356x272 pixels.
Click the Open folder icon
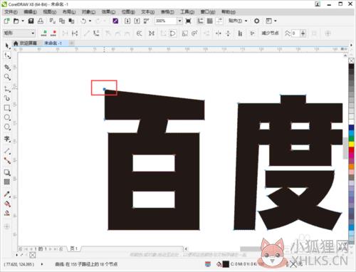pyautogui.click(x=16, y=21)
